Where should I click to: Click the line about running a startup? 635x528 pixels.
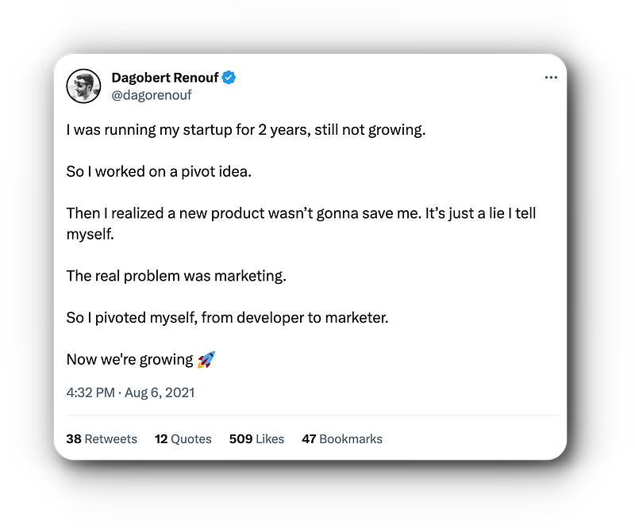[x=246, y=130]
